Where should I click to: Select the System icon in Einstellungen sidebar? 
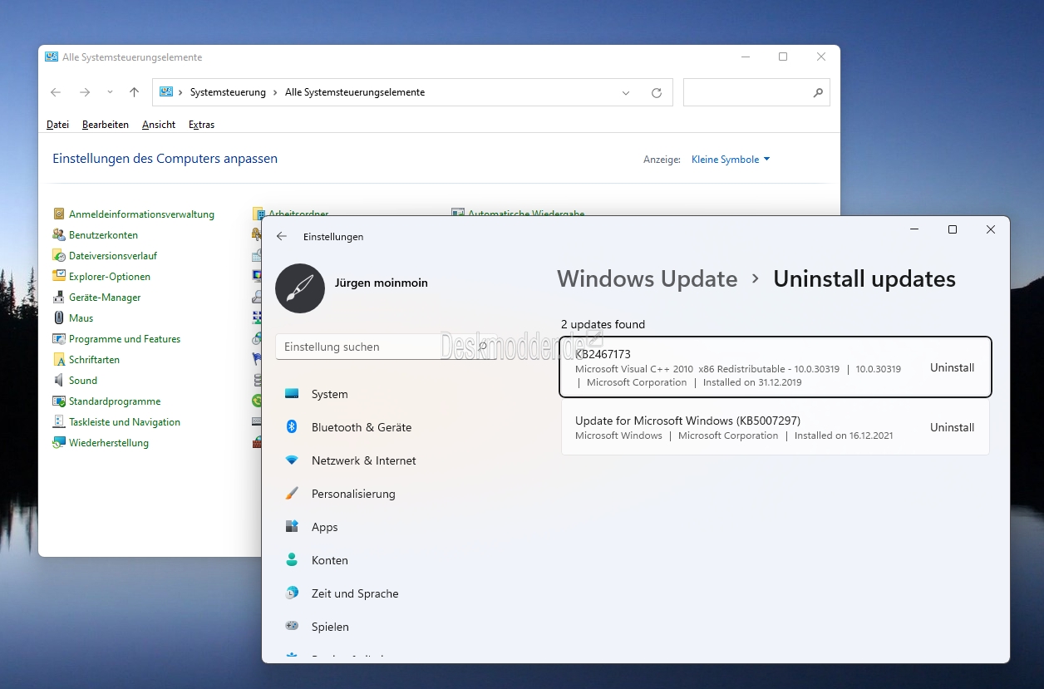coord(292,394)
